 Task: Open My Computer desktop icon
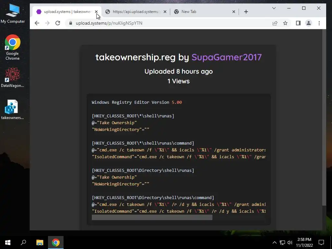point(13,14)
